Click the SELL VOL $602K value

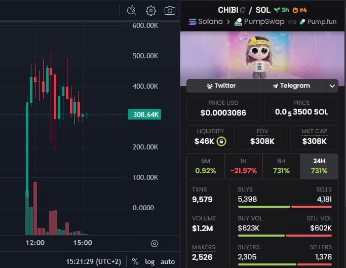tap(321, 228)
